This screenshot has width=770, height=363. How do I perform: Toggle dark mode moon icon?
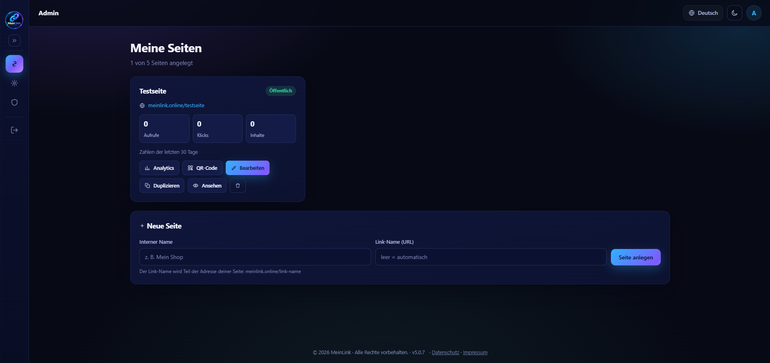click(735, 13)
